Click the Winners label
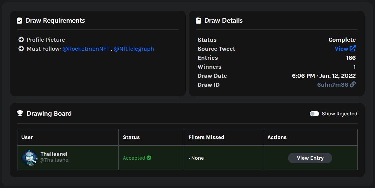The height and width of the screenshot is (188, 375). coord(209,67)
